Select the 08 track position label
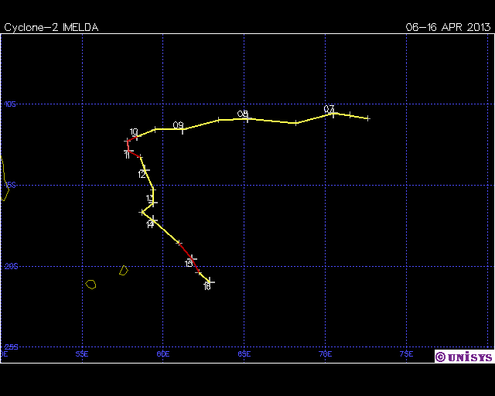 pyautogui.click(x=243, y=114)
